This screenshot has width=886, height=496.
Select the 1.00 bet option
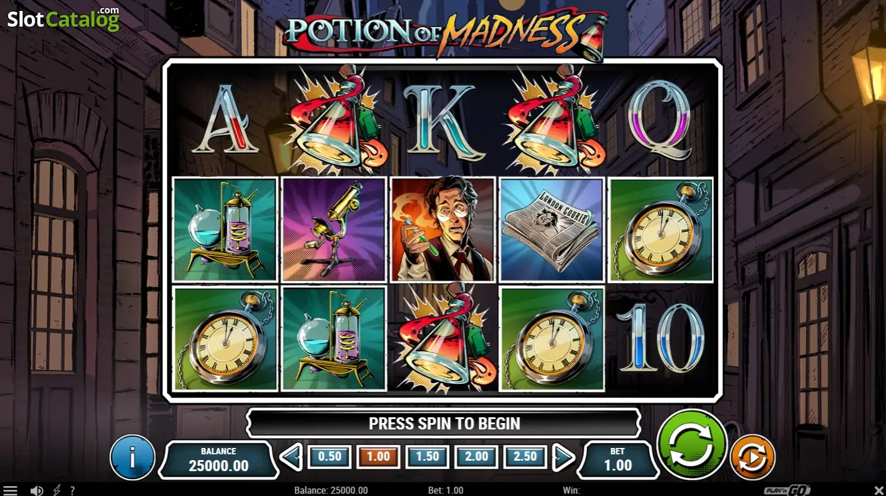(378, 457)
